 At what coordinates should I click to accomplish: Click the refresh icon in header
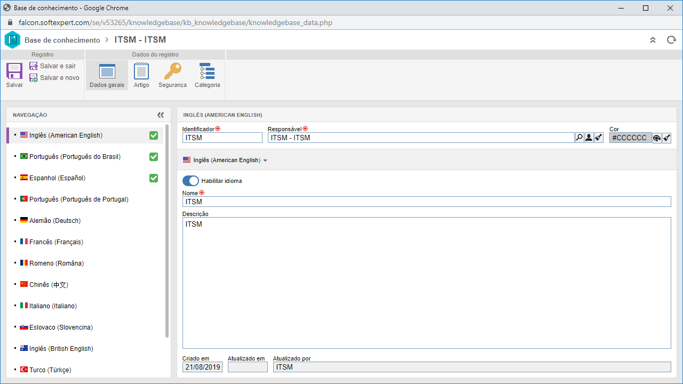671,40
